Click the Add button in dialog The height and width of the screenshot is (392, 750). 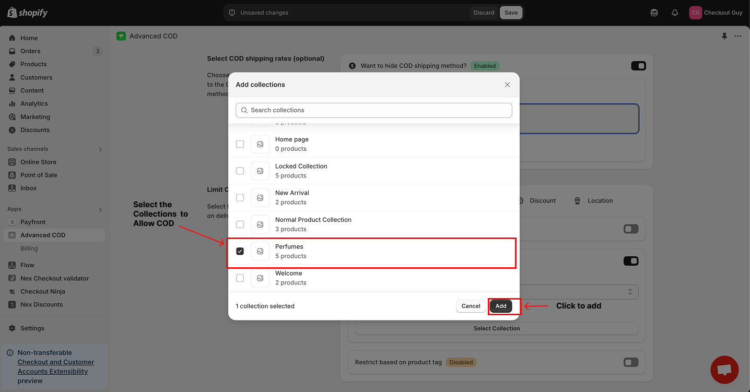click(x=500, y=306)
